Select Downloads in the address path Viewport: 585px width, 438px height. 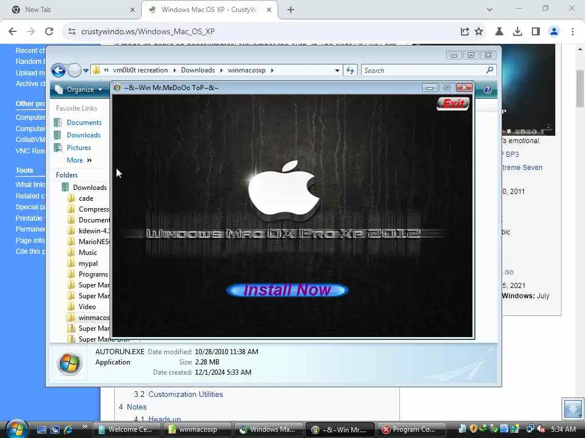(x=198, y=70)
